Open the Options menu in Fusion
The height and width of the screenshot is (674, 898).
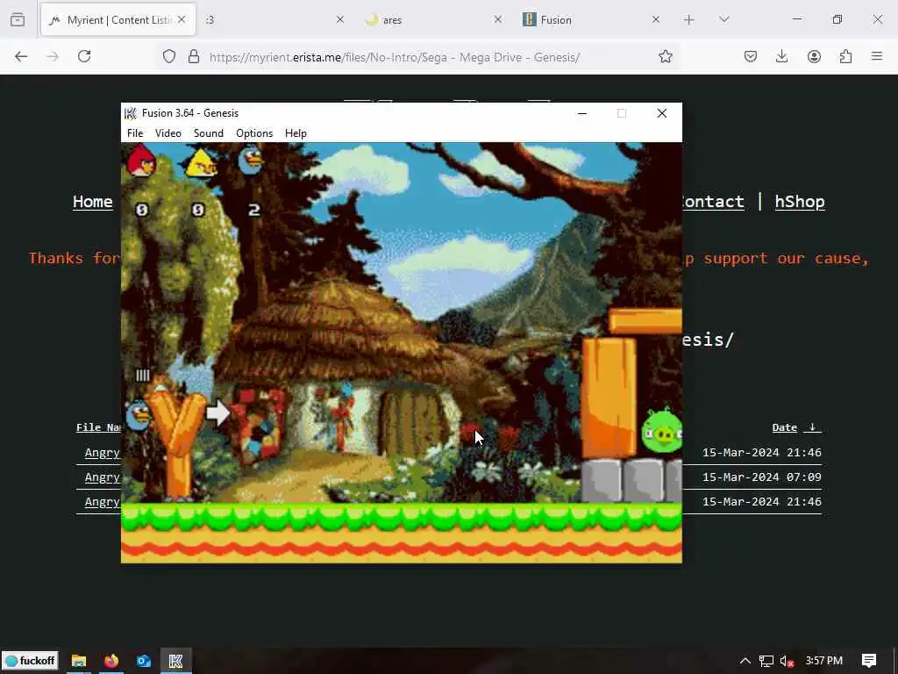[x=254, y=133]
